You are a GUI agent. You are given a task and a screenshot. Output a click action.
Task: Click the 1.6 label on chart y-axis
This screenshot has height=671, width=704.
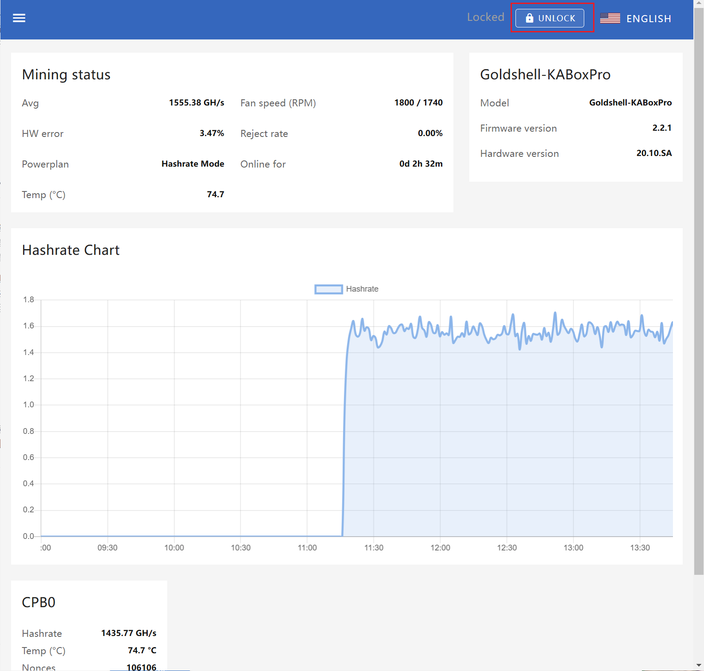pos(28,326)
